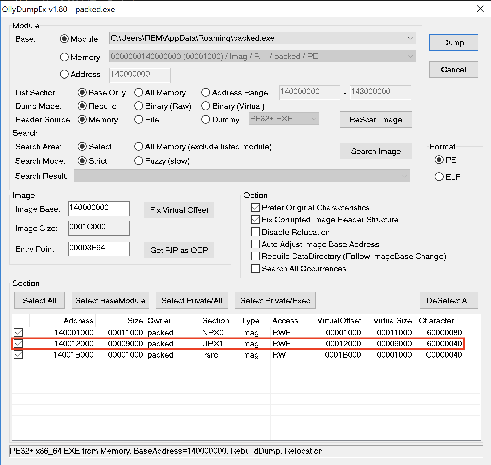Uncheck the UPX1 section row checkbox
Viewport: 491px width, 465px height.
pyautogui.click(x=18, y=343)
